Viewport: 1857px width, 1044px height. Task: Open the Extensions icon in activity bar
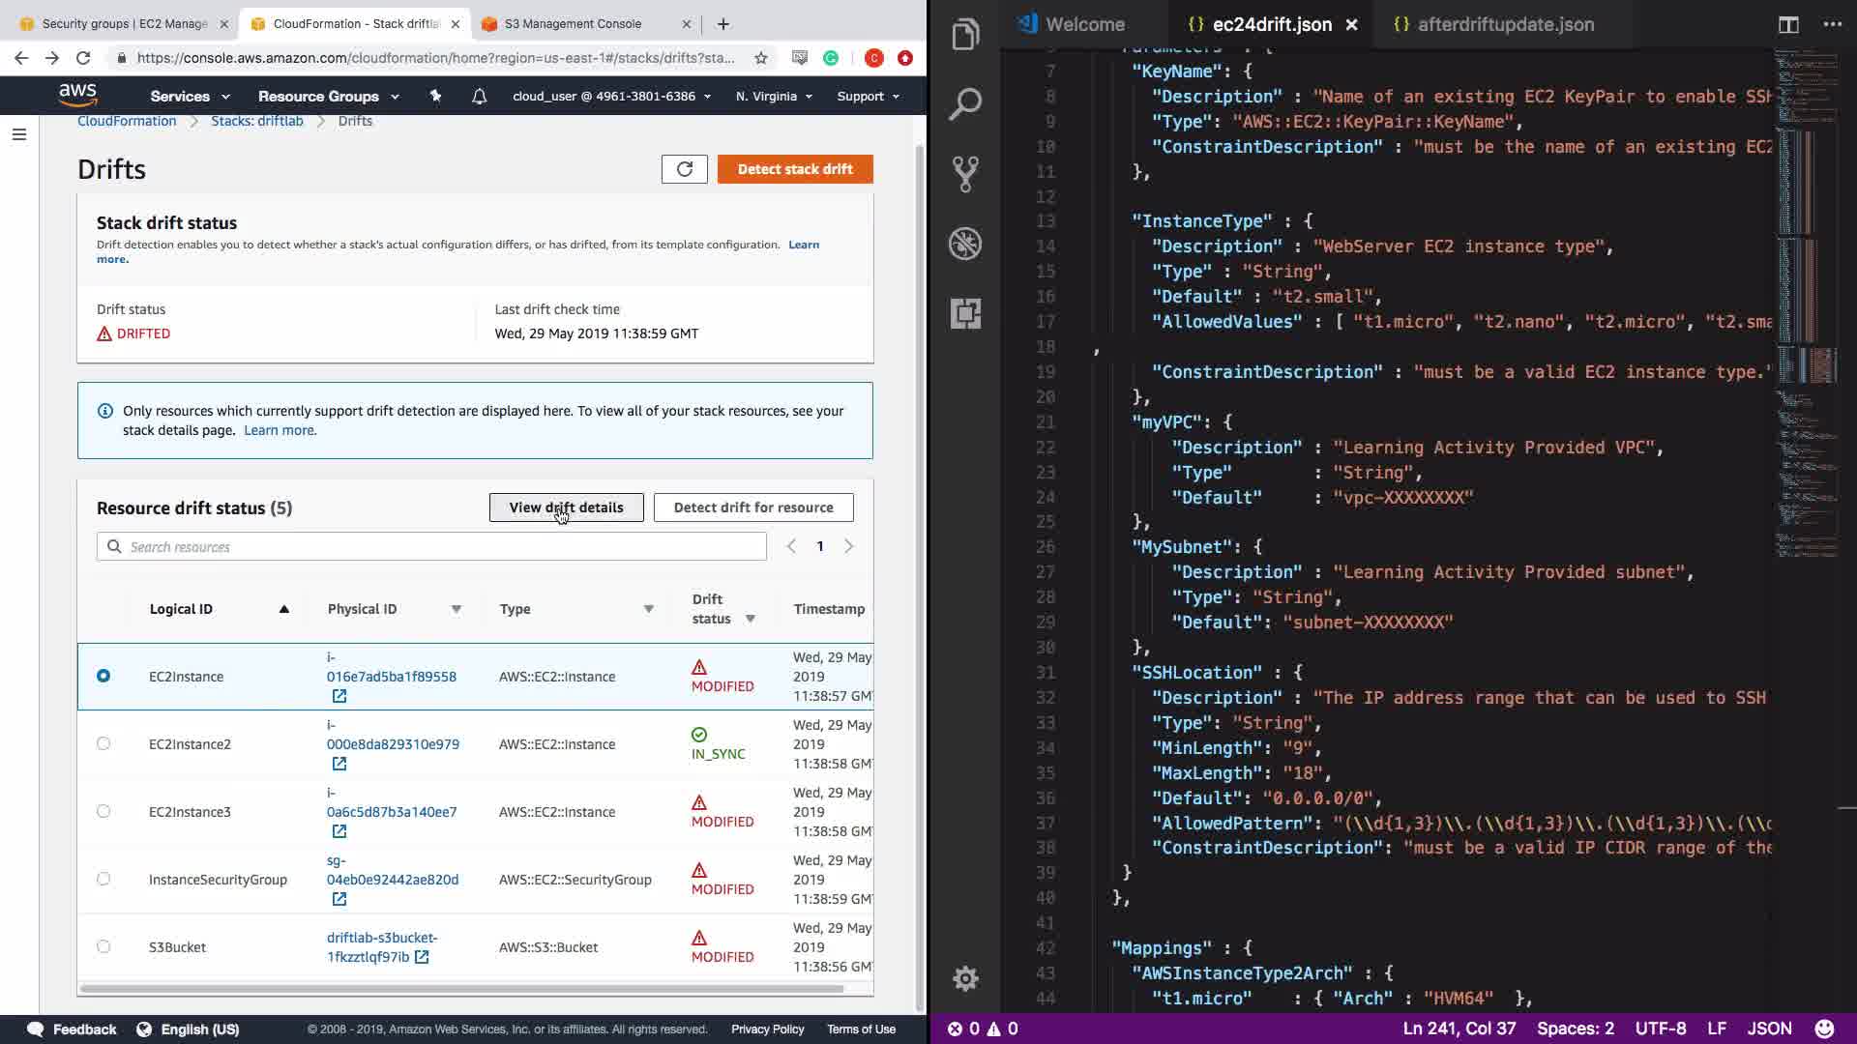click(964, 313)
